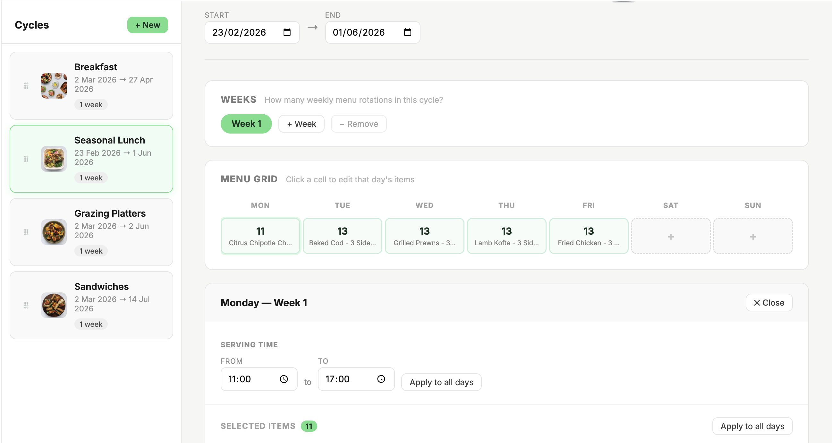This screenshot has height=443, width=832.
Task: Click the plus icon in the Sunday cell
Action: (752, 236)
